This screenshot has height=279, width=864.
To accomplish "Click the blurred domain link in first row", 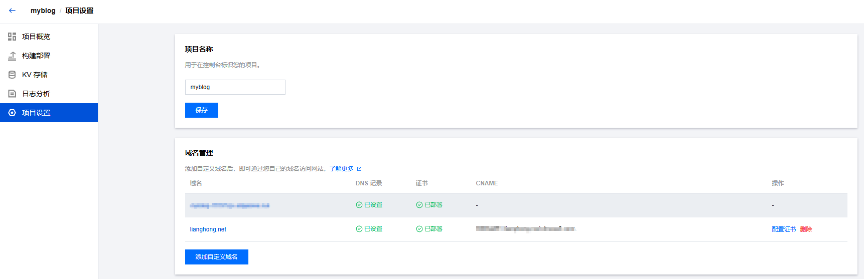I will (229, 205).
